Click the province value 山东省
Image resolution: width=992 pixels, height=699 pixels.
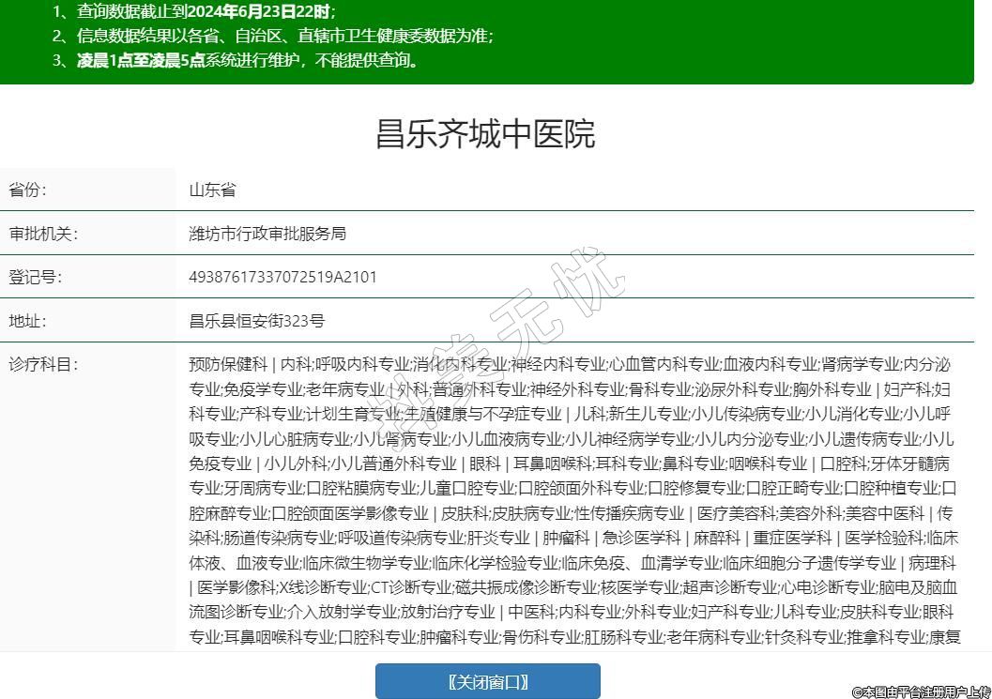[x=212, y=190]
